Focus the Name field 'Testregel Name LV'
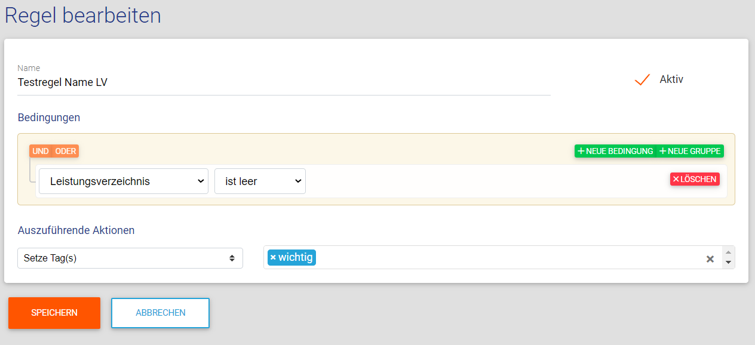Screen dimensions: 755x345 point(284,82)
